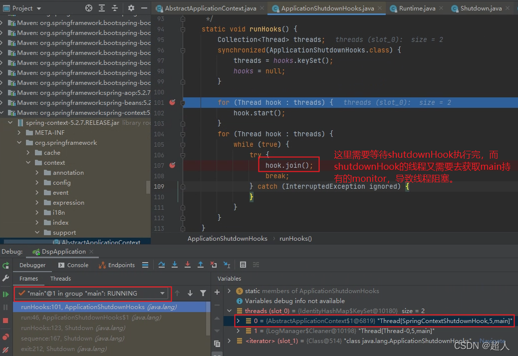Collapse the support folder
518x356 pixels.
pos(37,232)
